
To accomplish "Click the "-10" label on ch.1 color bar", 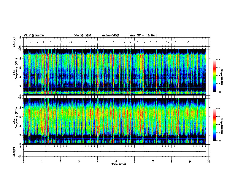I will tap(219, 92).
